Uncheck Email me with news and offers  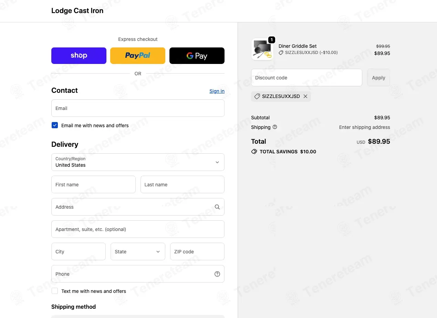coord(55,125)
